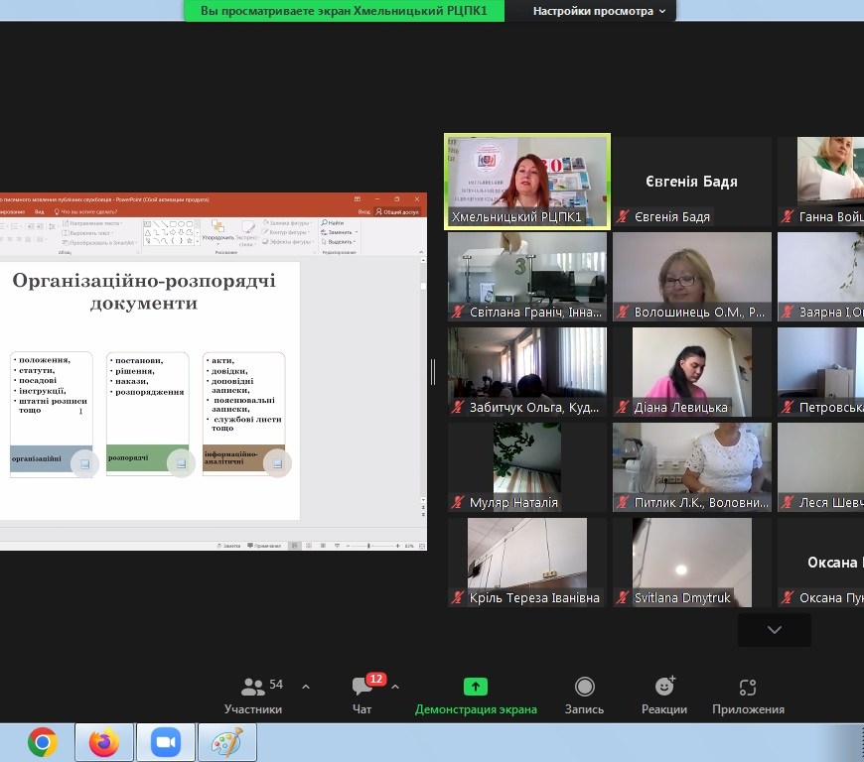Select Євгенія Бадя's participant tile
864x762 pixels.
click(x=691, y=182)
